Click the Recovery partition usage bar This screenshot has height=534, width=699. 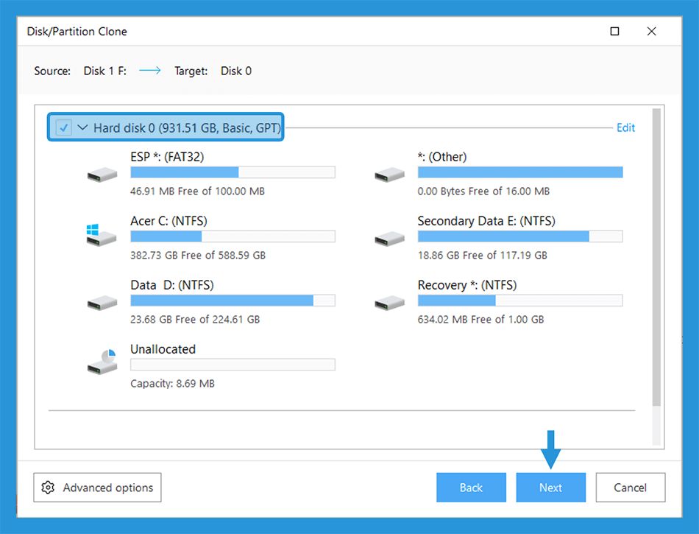520,301
